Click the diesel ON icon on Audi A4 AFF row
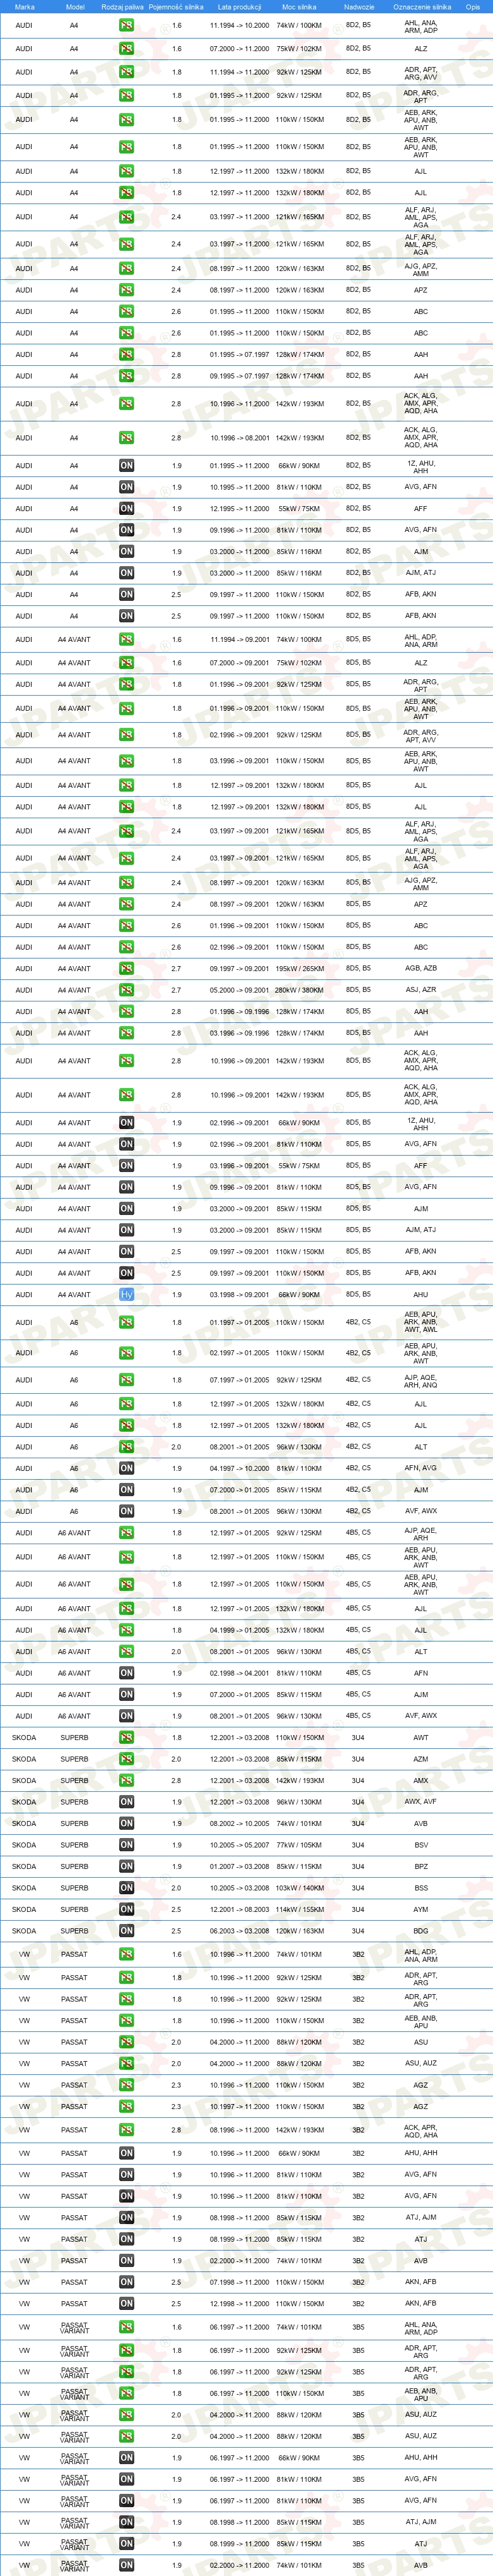 tap(125, 508)
